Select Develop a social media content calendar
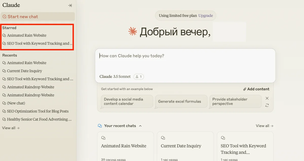The height and width of the screenshot is (161, 304). click(x=127, y=101)
